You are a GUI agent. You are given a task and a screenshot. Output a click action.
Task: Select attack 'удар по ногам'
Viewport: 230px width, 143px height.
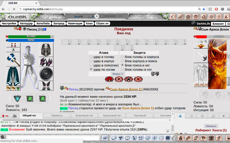coord(91,69)
